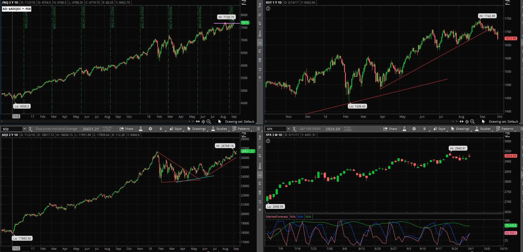
Task: Click the symbol link clip icon beside SPX
Action: [x=294, y=129]
